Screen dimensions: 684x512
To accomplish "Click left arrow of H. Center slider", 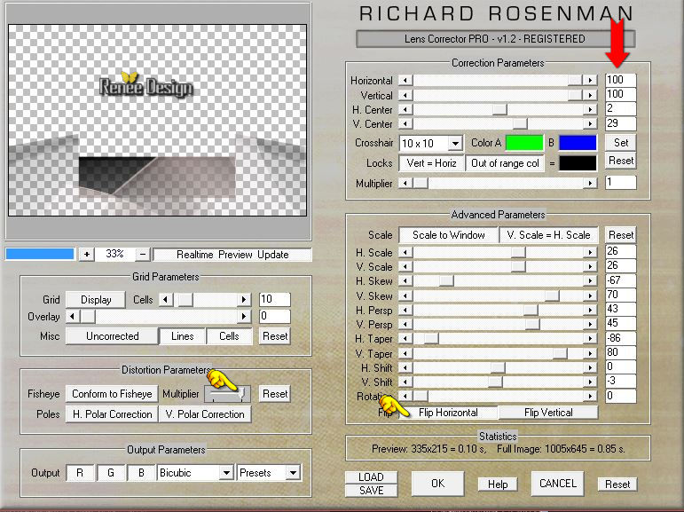I will [x=405, y=109].
